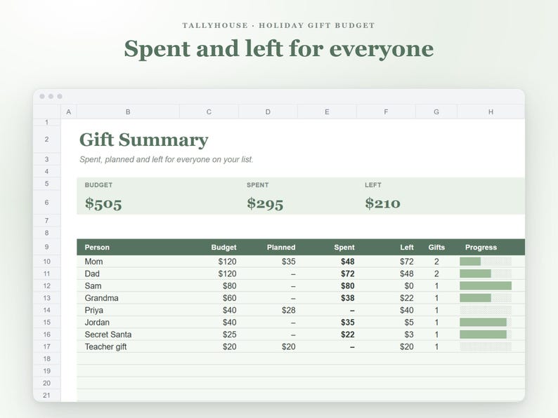
Task: Click Mom's progress bar
Action: coord(486,262)
